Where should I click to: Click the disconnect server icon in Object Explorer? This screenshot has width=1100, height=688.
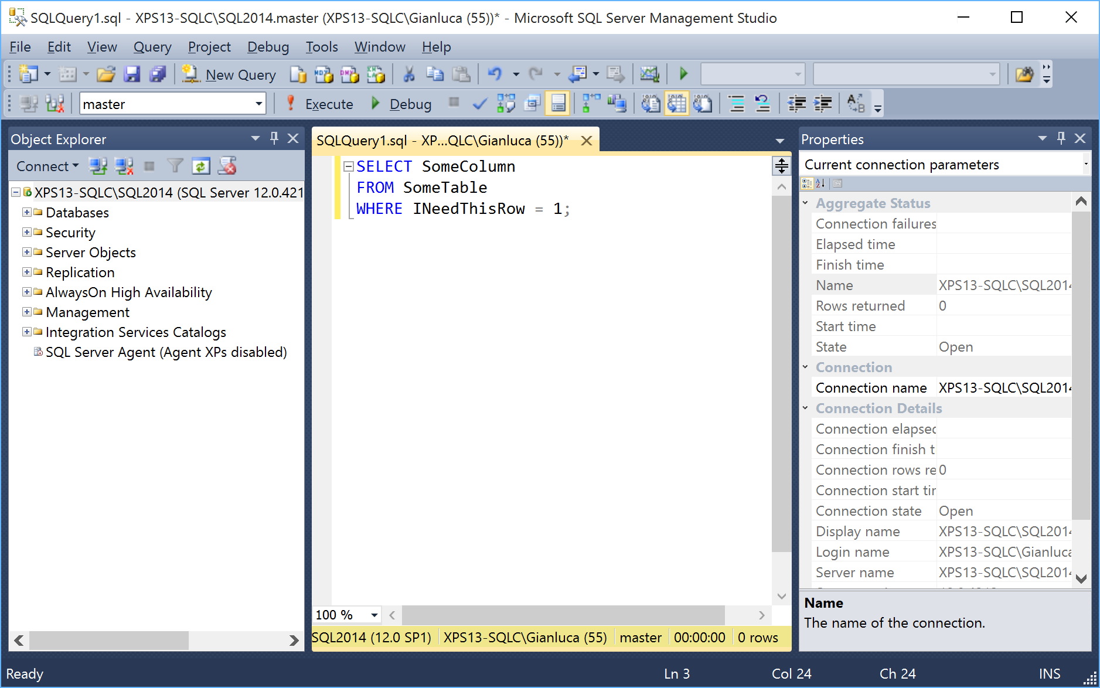coord(124,166)
